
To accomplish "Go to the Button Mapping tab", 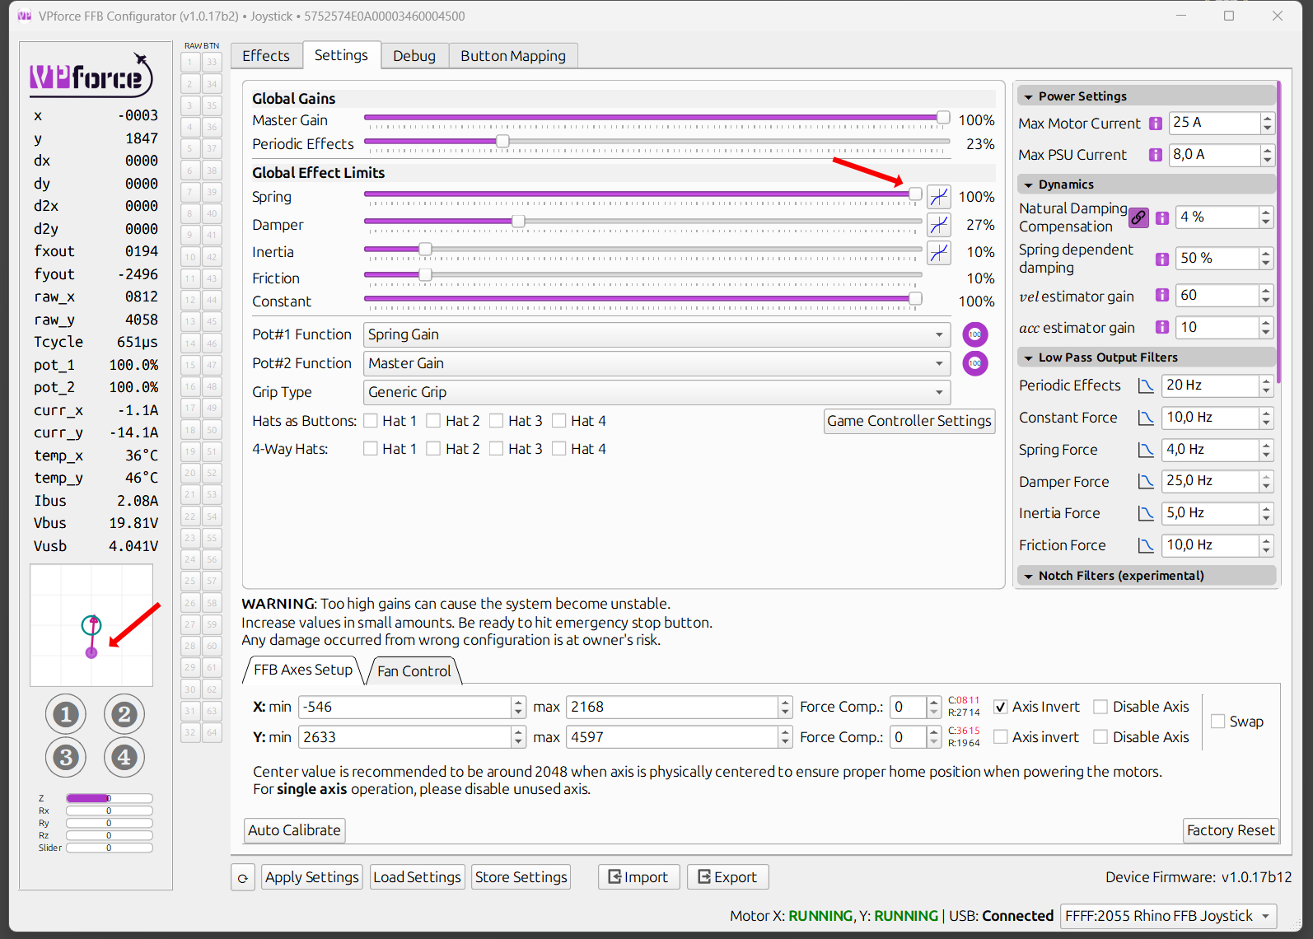I will click(x=513, y=56).
